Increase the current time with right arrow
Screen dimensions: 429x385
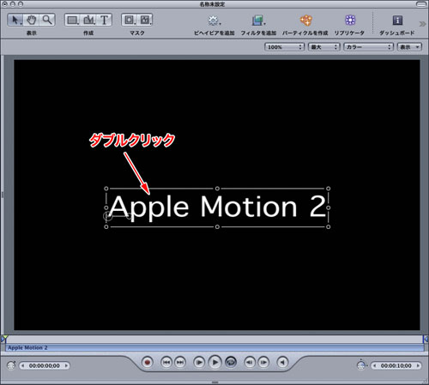[66, 365]
